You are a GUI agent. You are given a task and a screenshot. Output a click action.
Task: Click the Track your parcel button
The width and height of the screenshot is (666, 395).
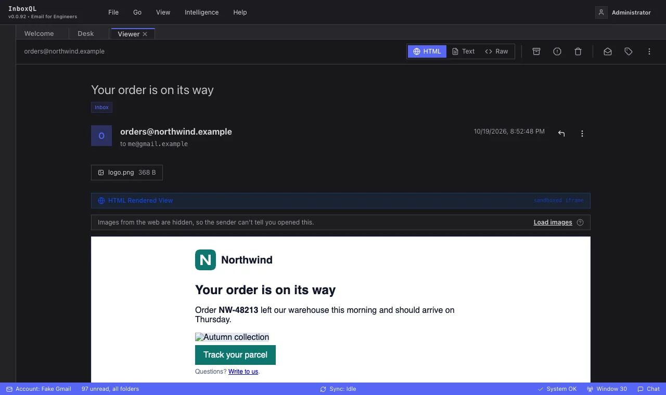(235, 355)
